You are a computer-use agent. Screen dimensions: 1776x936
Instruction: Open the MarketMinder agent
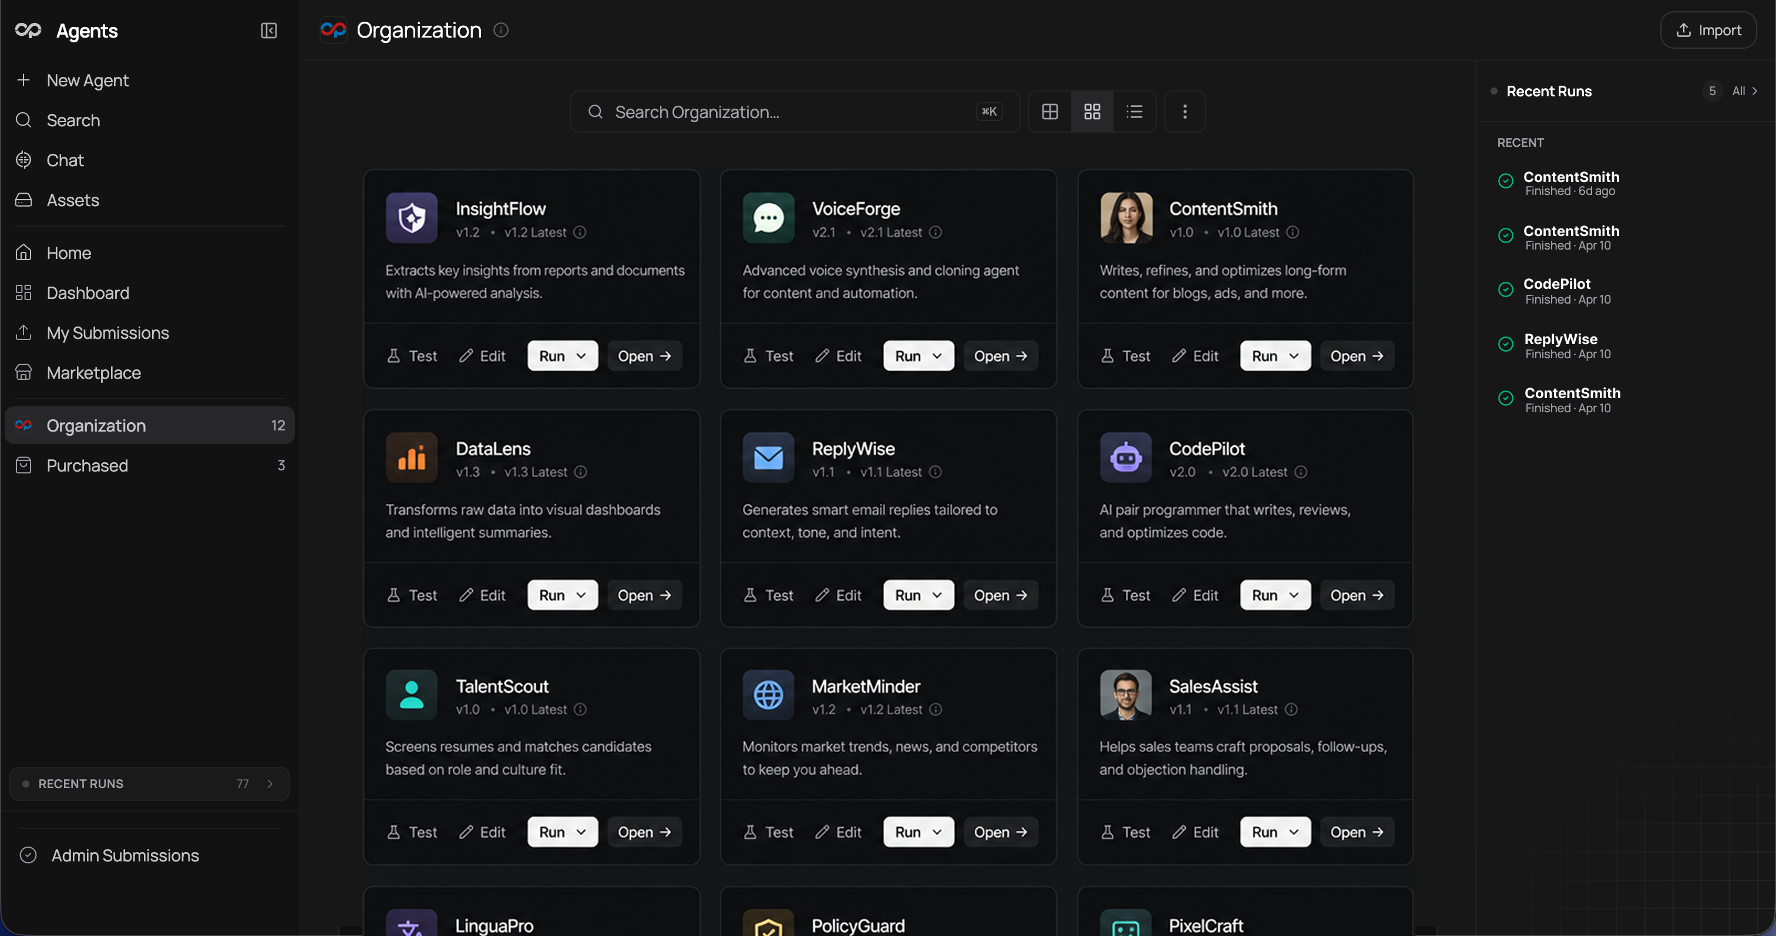pos(1000,832)
